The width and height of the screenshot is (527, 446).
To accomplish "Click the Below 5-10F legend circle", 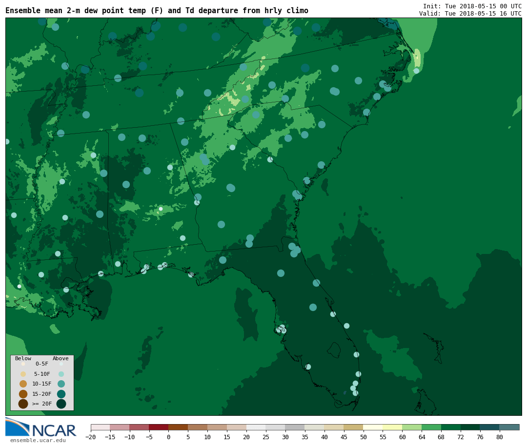I will tap(23, 374).
